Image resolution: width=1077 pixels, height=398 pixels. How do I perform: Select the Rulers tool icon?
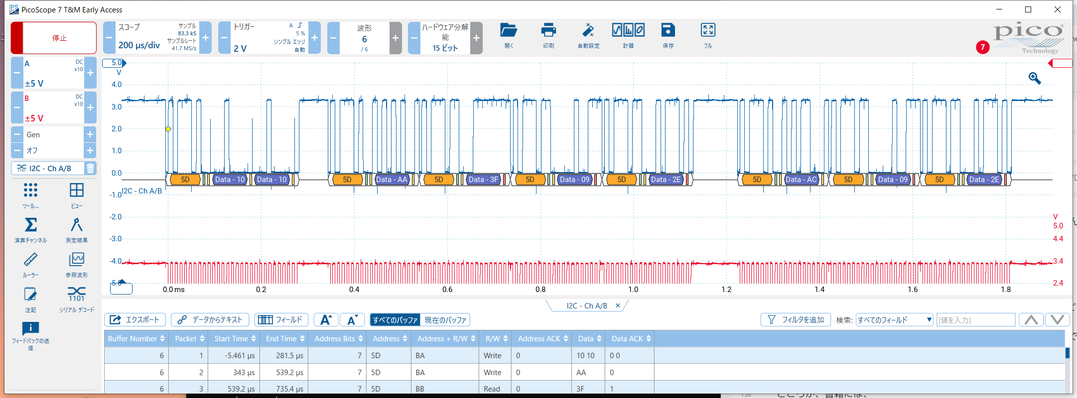coord(30,260)
